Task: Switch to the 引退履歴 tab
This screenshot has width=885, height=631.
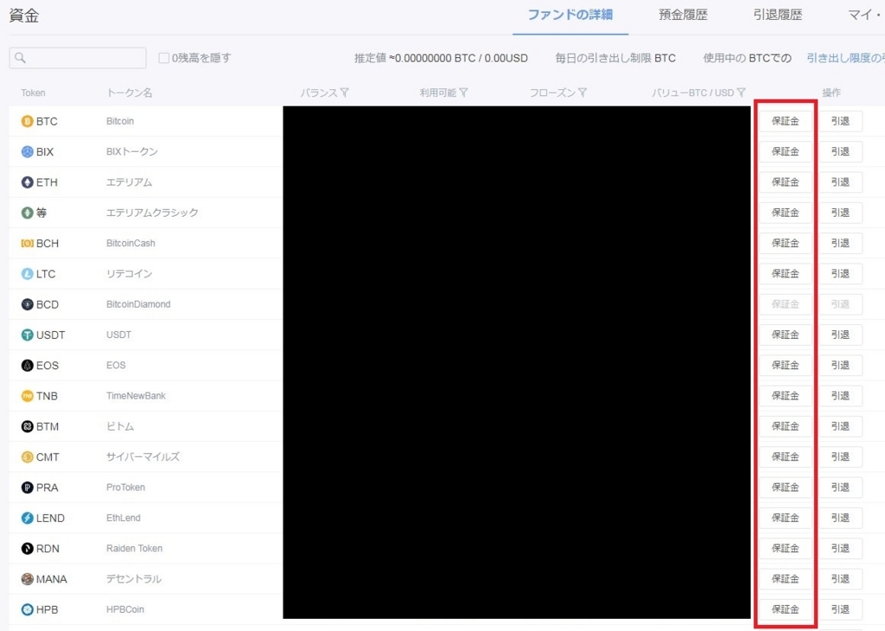Action: pyautogui.click(x=777, y=15)
